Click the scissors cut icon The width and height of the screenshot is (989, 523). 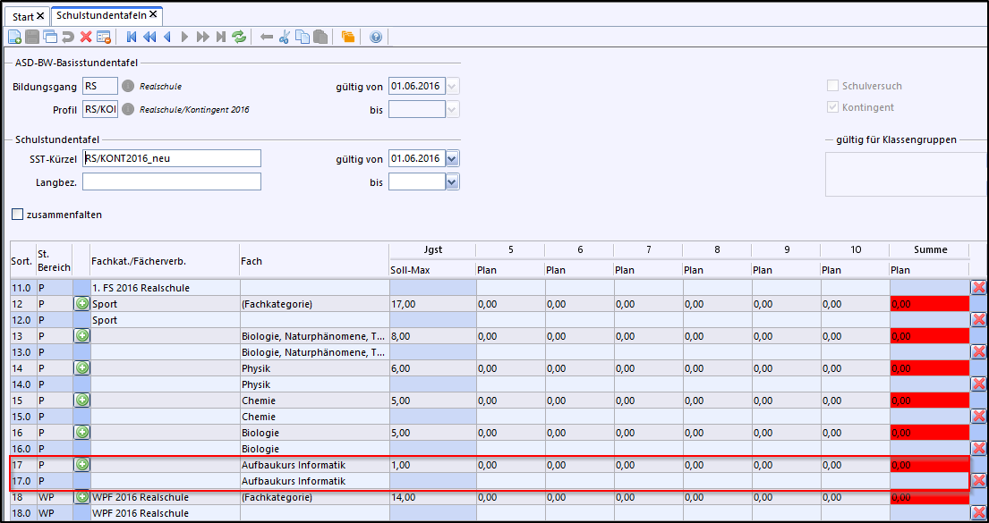coord(285,37)
